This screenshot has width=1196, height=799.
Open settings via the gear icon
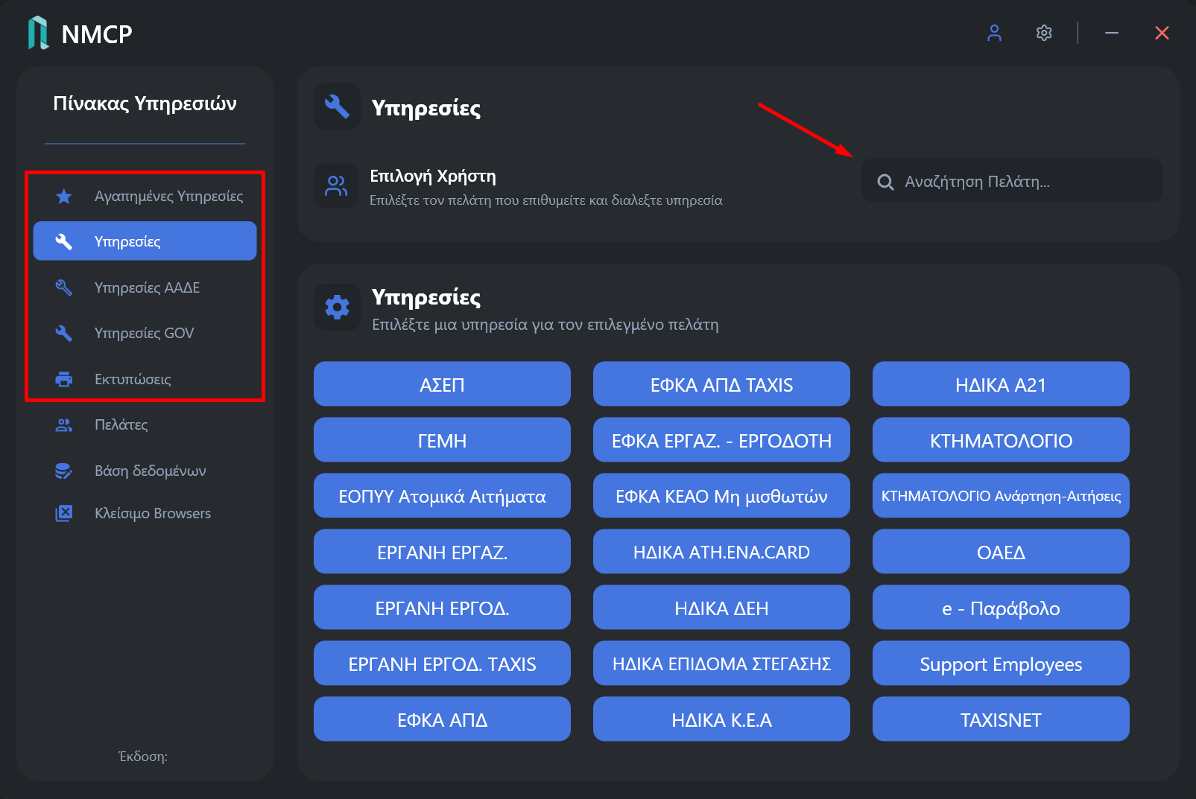pyautogui.click(x=1044, y=33)
